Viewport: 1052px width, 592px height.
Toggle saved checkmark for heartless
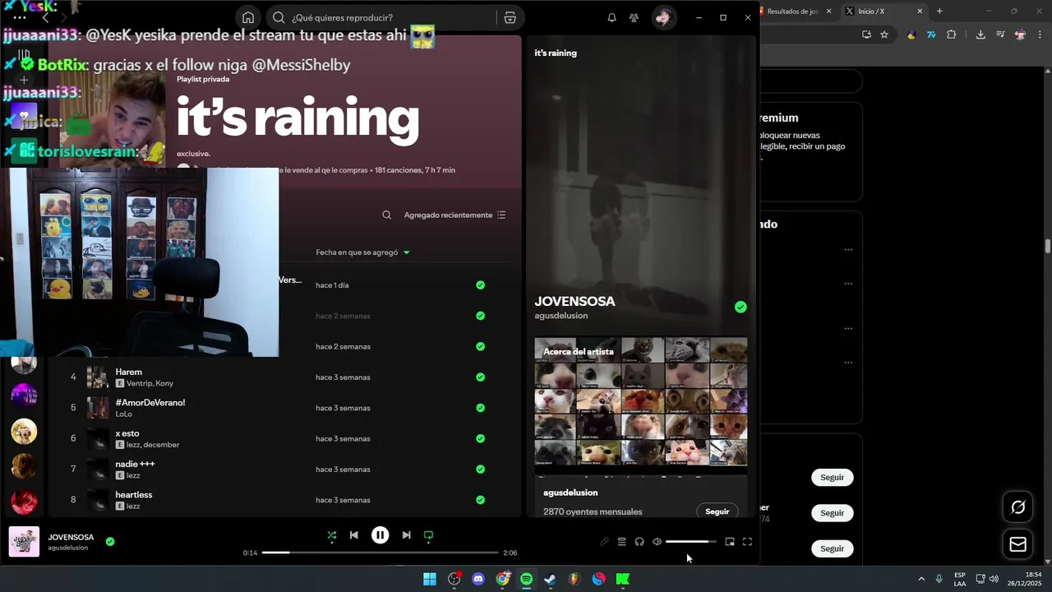click(x=480, y=500)
